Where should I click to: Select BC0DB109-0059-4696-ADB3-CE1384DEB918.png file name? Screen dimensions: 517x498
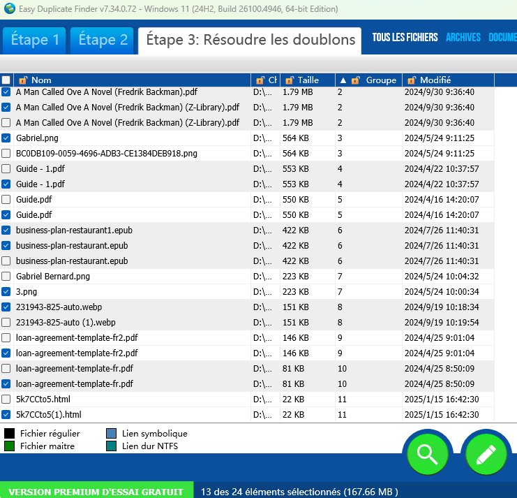pyautogui.click(x=107, y=154)
